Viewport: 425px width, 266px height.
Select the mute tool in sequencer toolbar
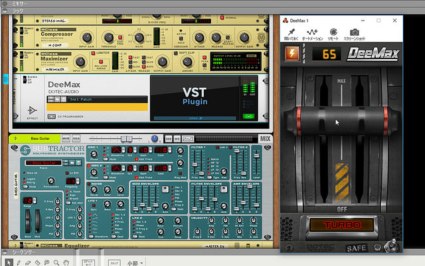click(x=46, y=263)
